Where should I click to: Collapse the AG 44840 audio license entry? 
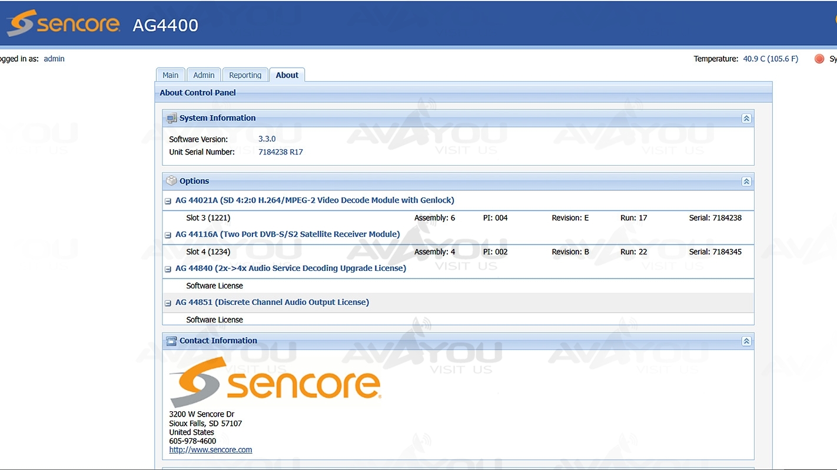(168, 269)
